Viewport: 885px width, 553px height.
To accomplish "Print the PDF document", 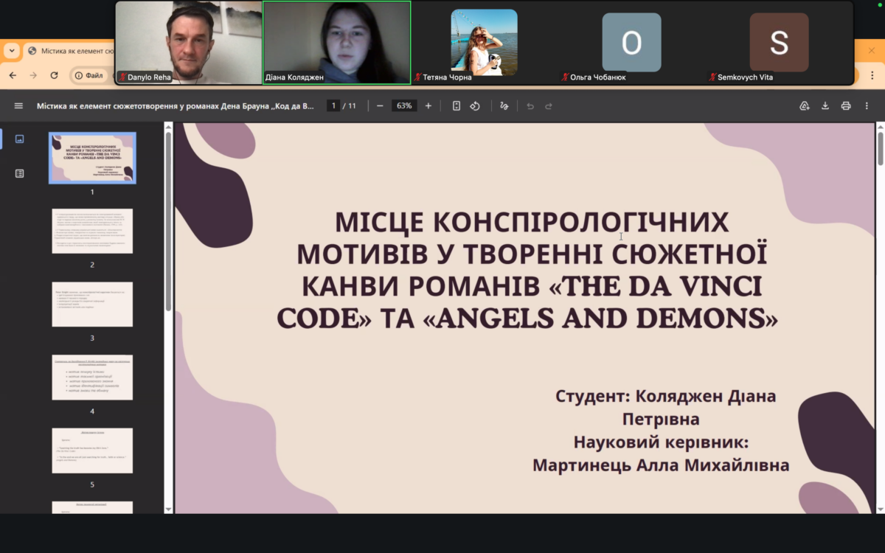I will [846, 105].
